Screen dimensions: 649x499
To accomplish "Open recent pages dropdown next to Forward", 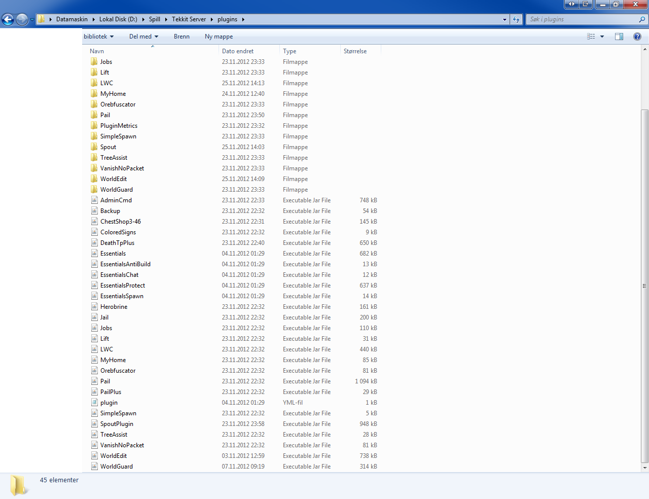I will pyautogui.click(x=32, y=19).
